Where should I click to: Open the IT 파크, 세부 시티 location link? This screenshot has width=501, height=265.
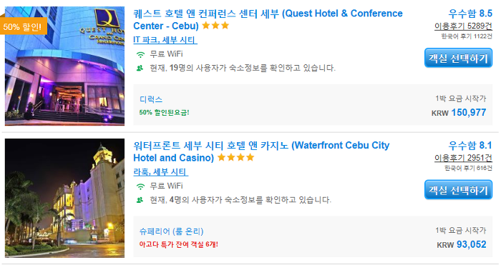tap(165, 40)
